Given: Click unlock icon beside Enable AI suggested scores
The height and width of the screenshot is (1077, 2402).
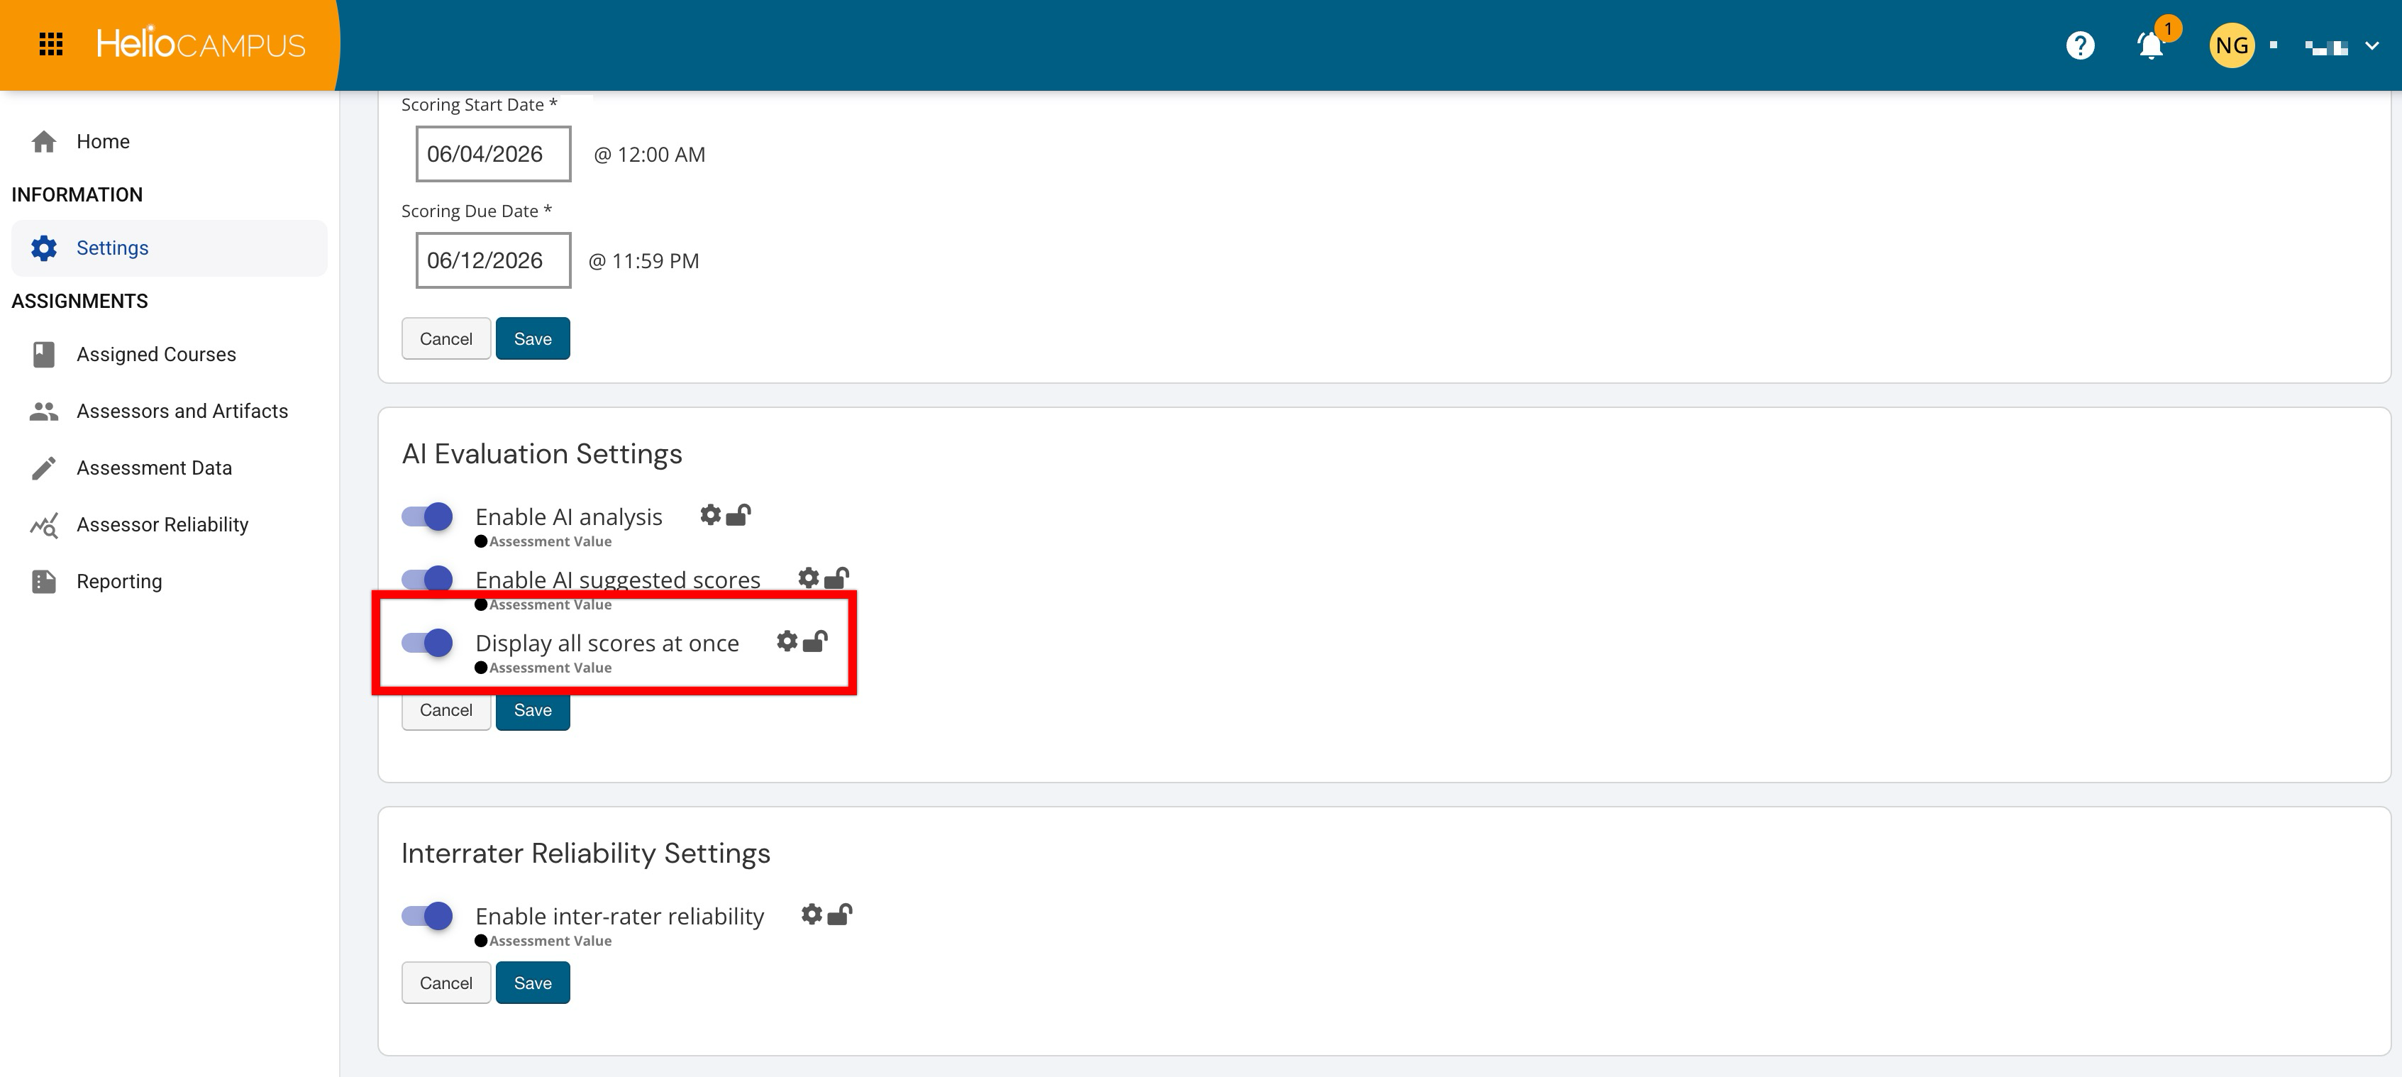Looking at the screenshot, I should pos(836,578).
